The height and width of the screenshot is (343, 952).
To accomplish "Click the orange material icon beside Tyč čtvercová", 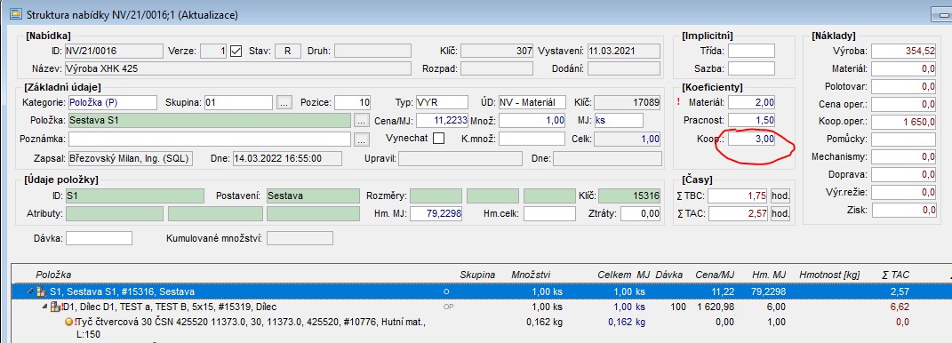I will 68,322.
